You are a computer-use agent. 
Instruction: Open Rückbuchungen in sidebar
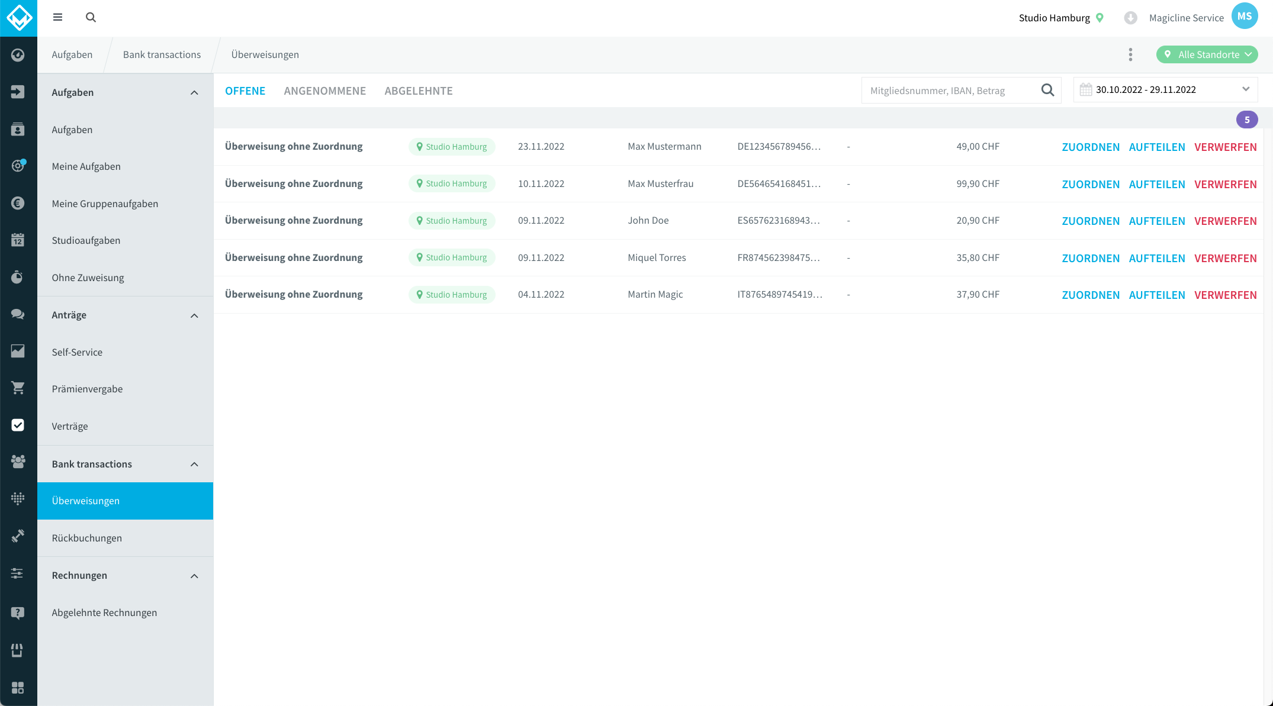(125, 538)
